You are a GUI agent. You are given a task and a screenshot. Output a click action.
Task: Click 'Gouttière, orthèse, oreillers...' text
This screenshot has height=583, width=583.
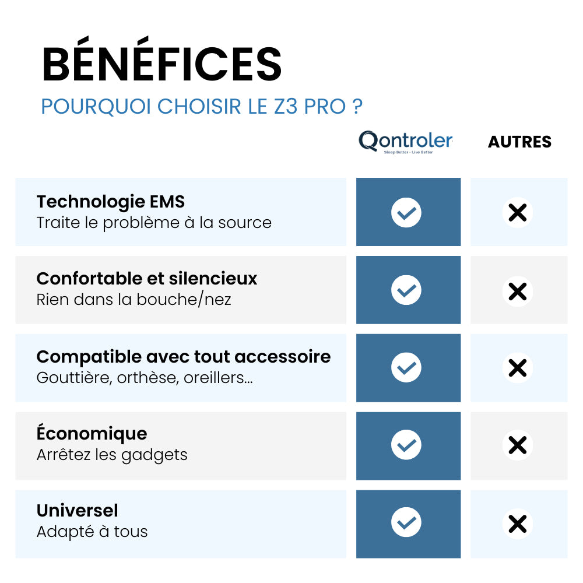(x=144, y=377)
